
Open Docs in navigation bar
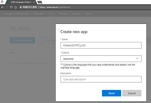coord(51,14)
